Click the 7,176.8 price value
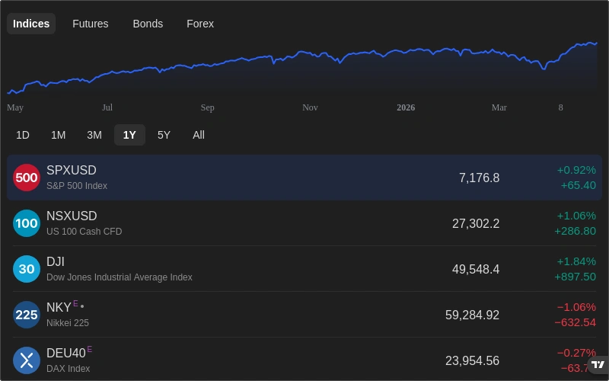609x381 pixels. tap(480, 178)
